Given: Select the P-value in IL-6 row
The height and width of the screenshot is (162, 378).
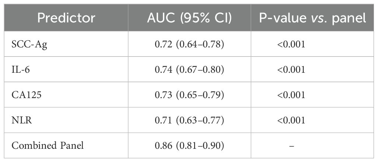Looking at the screenshot, I should click(x=291, y=70).
